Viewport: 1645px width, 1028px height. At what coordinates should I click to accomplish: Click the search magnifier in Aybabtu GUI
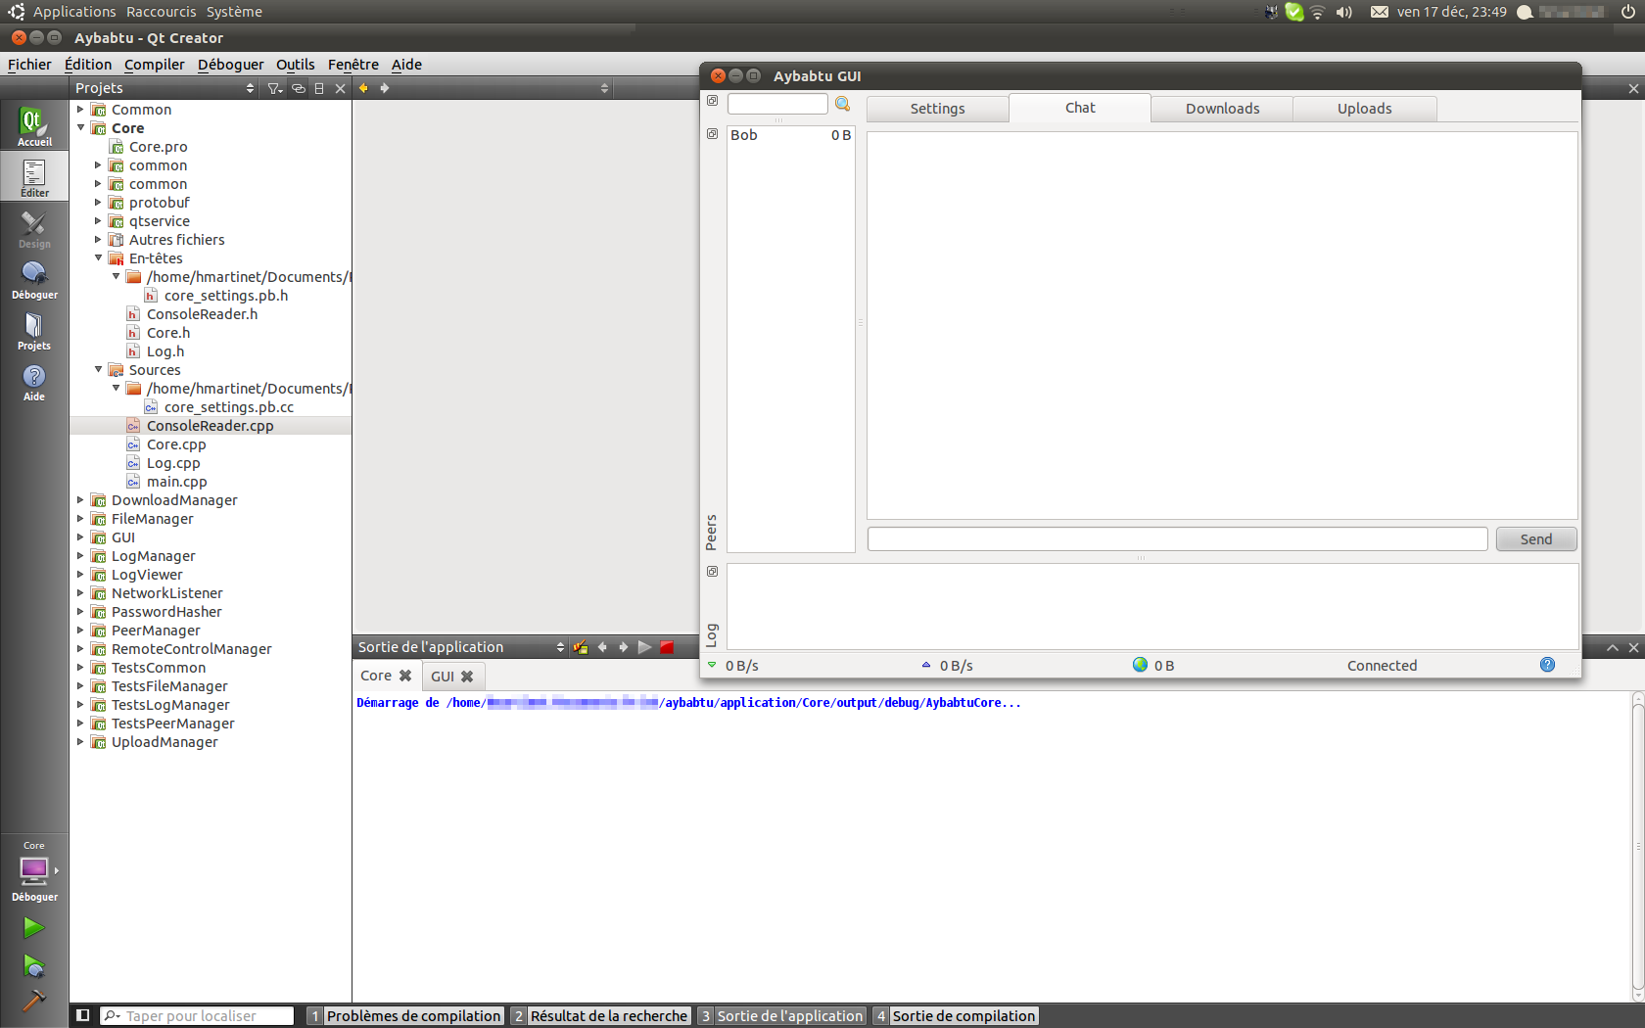pyautogui.click(x=842, y=104)
